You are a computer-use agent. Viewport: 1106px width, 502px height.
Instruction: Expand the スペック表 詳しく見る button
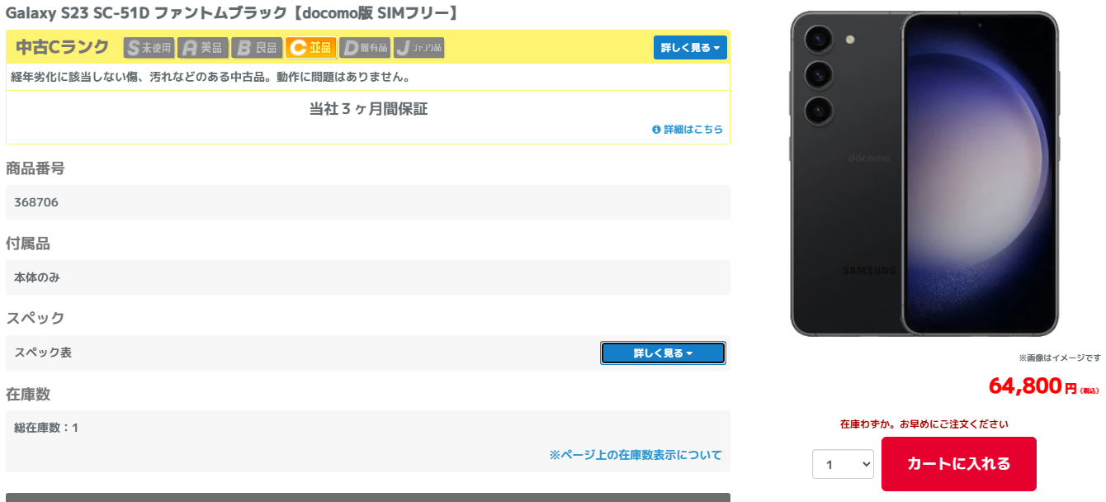tap(663, 353)
